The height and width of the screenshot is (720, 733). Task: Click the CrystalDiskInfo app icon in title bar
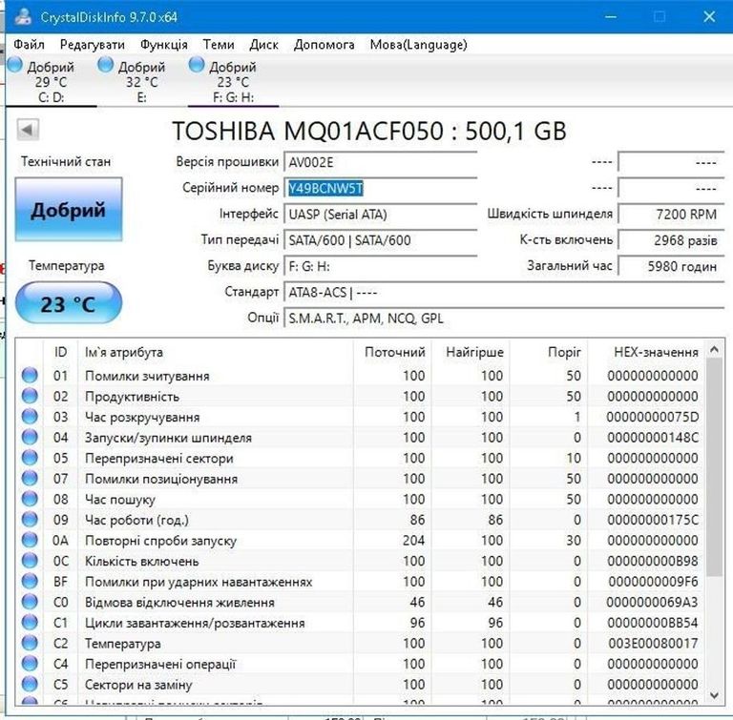[x=23, y=16]
